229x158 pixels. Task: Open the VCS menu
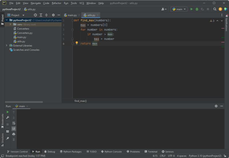82,3
